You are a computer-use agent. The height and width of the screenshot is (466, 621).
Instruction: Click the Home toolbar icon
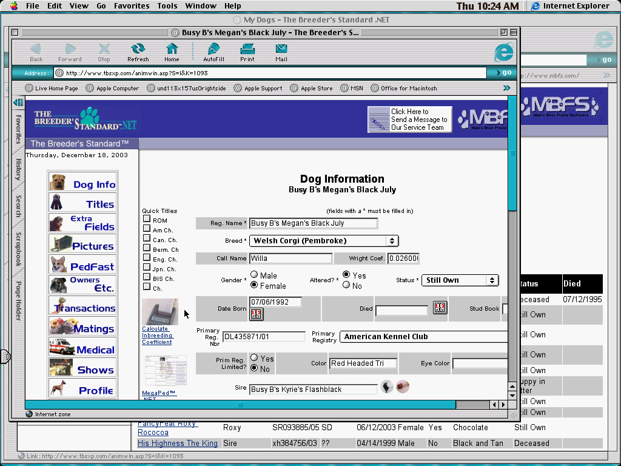[x=172, y=52]
